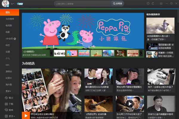Viewport: 179px width, 119px height.
Task: Select the 精选 tab in sidebar
Action: point(10,12)
